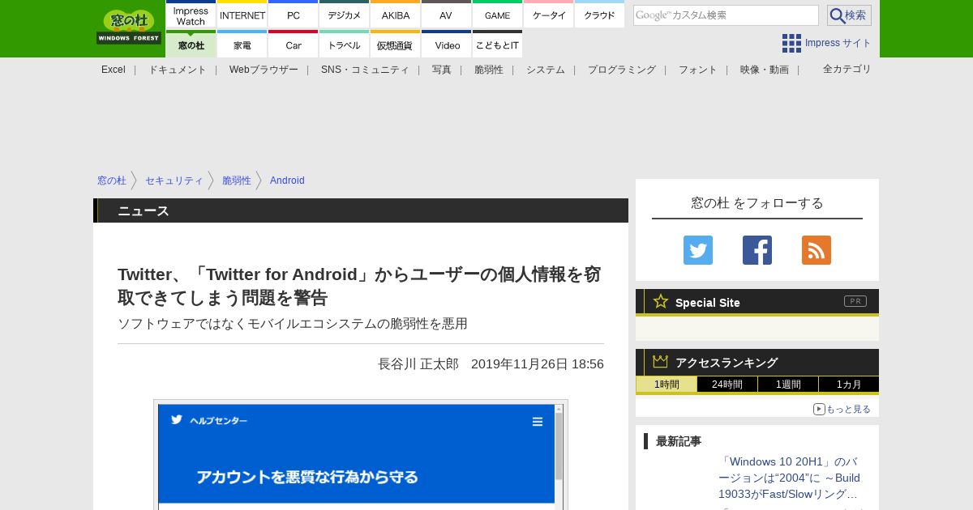973x510 pixels.
Task: Open the トラベル Watch tab
Action: [x=344, y=45]
